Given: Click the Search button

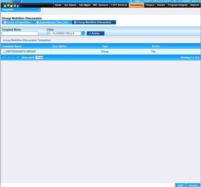Looking at the screenshot, I should tap(193, 185).
